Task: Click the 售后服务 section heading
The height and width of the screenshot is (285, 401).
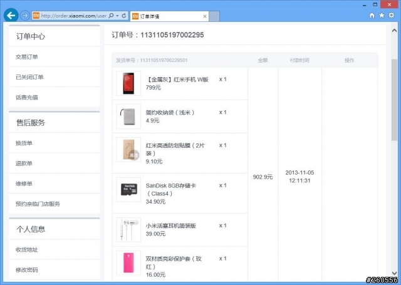Action: 31,122
